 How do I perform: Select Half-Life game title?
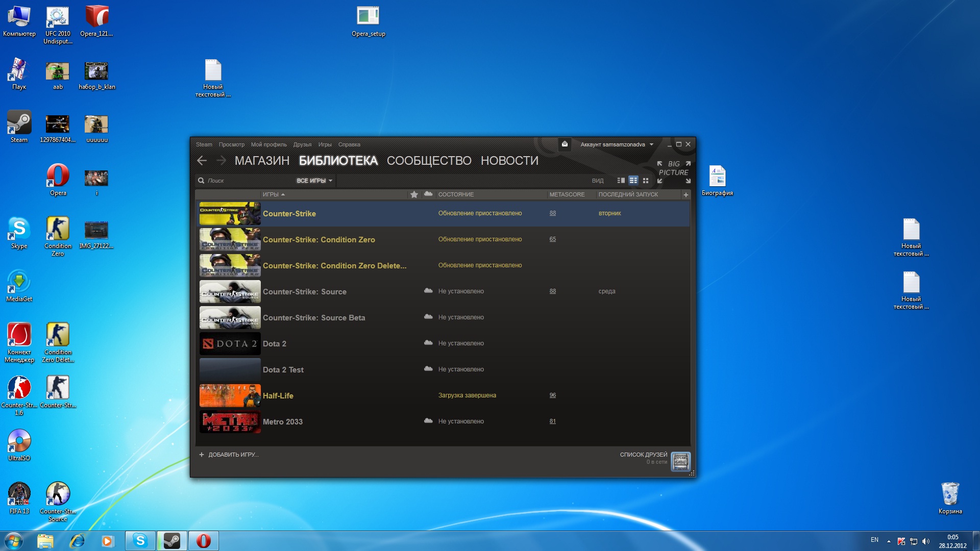click(x=278, y=396)
